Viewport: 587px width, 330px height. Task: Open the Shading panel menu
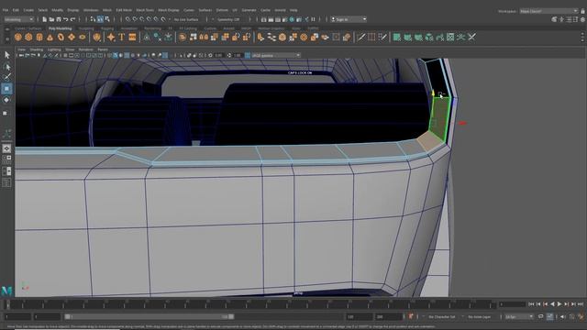click(37, 49)
